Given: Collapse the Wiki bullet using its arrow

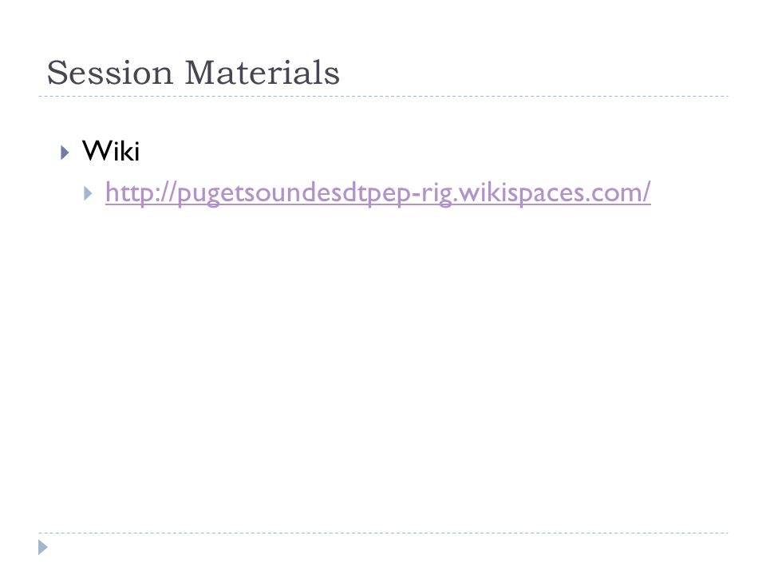Looking at the screenshot, I should [x=65, y=153].
